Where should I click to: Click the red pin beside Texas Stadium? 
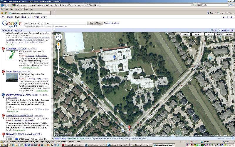[x=3, y=72]
